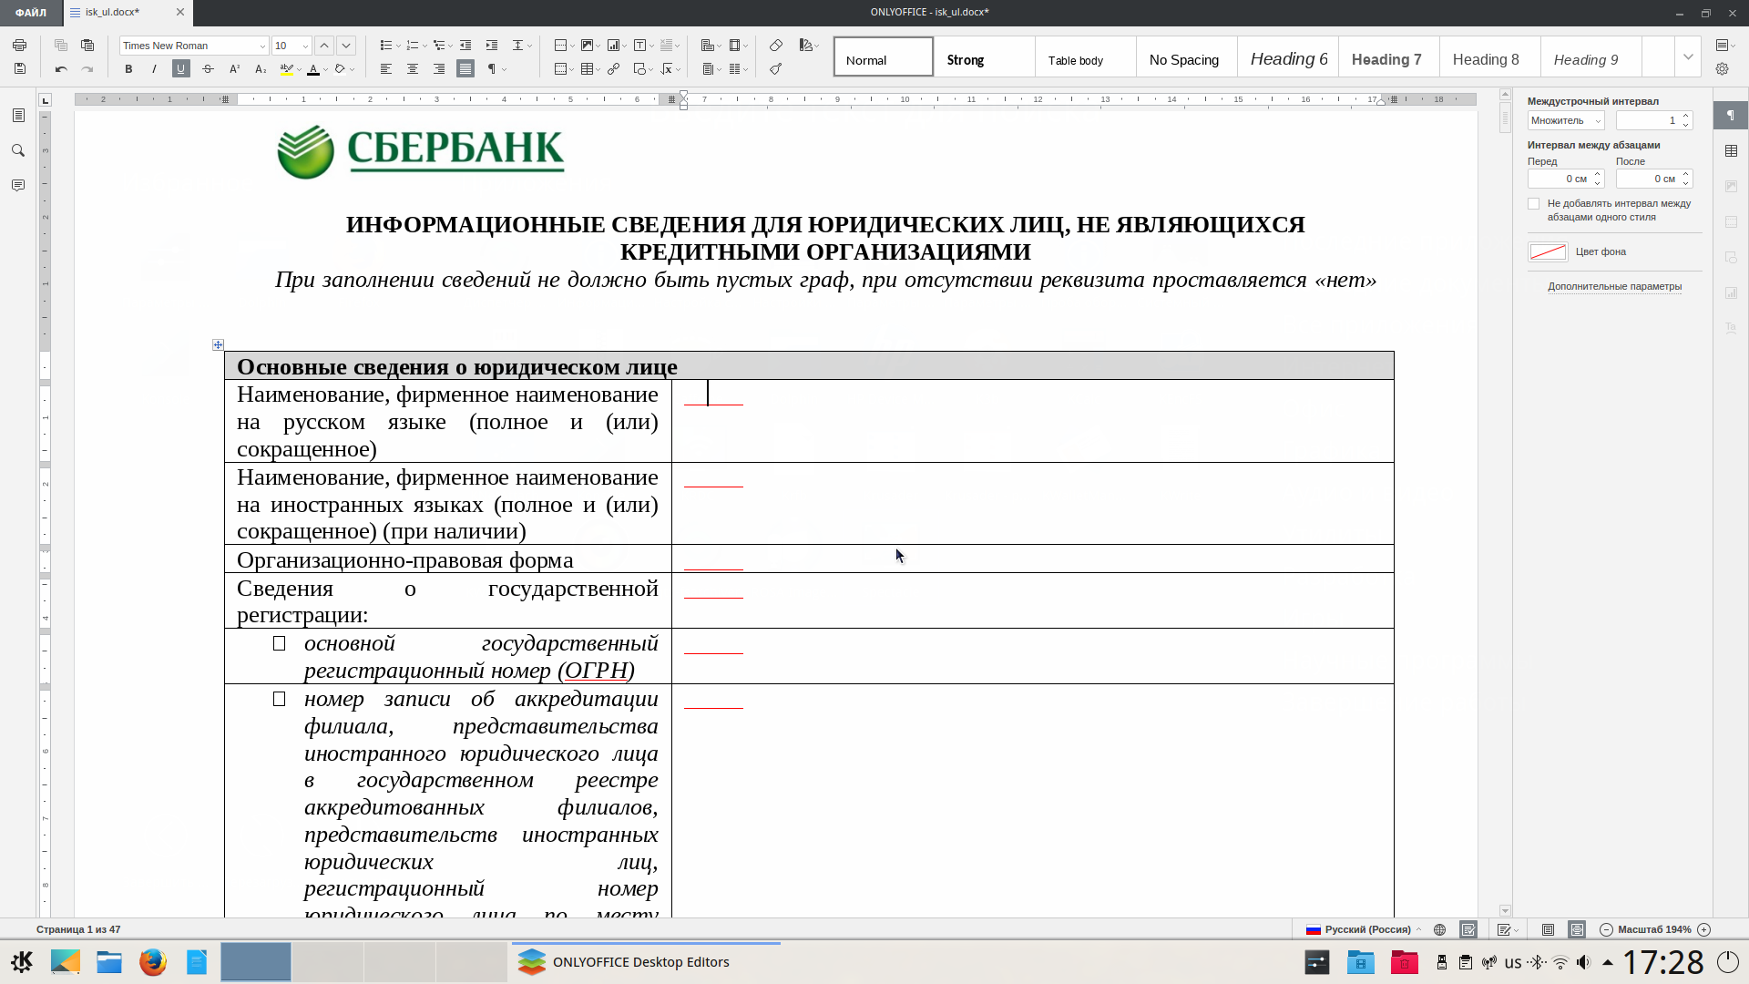
Task: Open the ФАЙЛ menu
Action: [31, 12]
